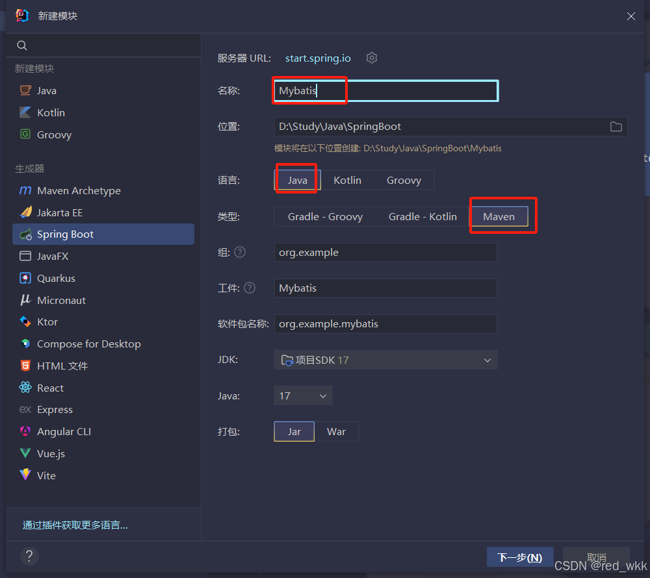The width and height of the screenshot is (650, 578).
Task: Open server URL settings gear
Action: tap(372, 58)
